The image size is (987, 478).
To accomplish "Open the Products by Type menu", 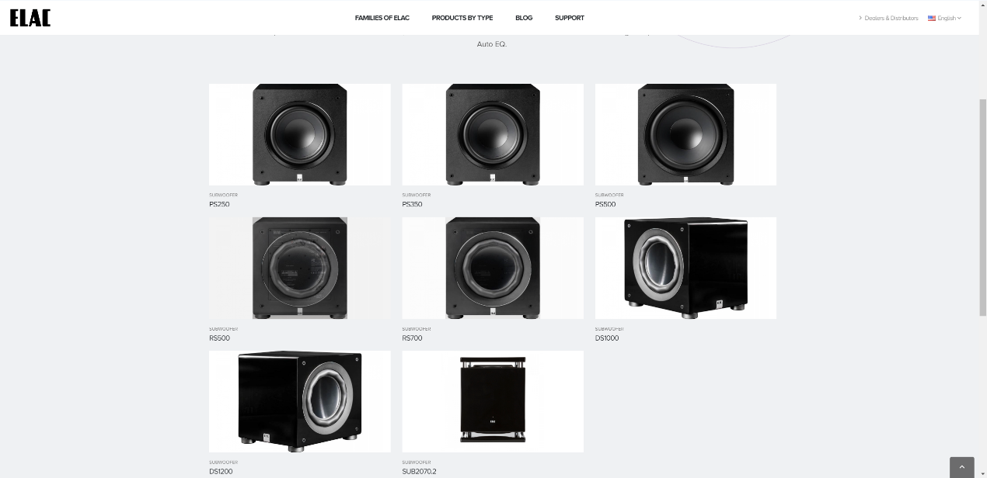I will pos(462,18).
